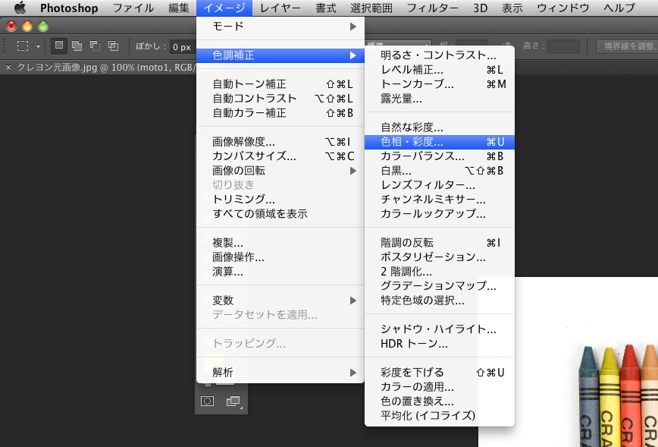
Task: Select 色相・彩度 from the submenu
Action: (440, 142)
